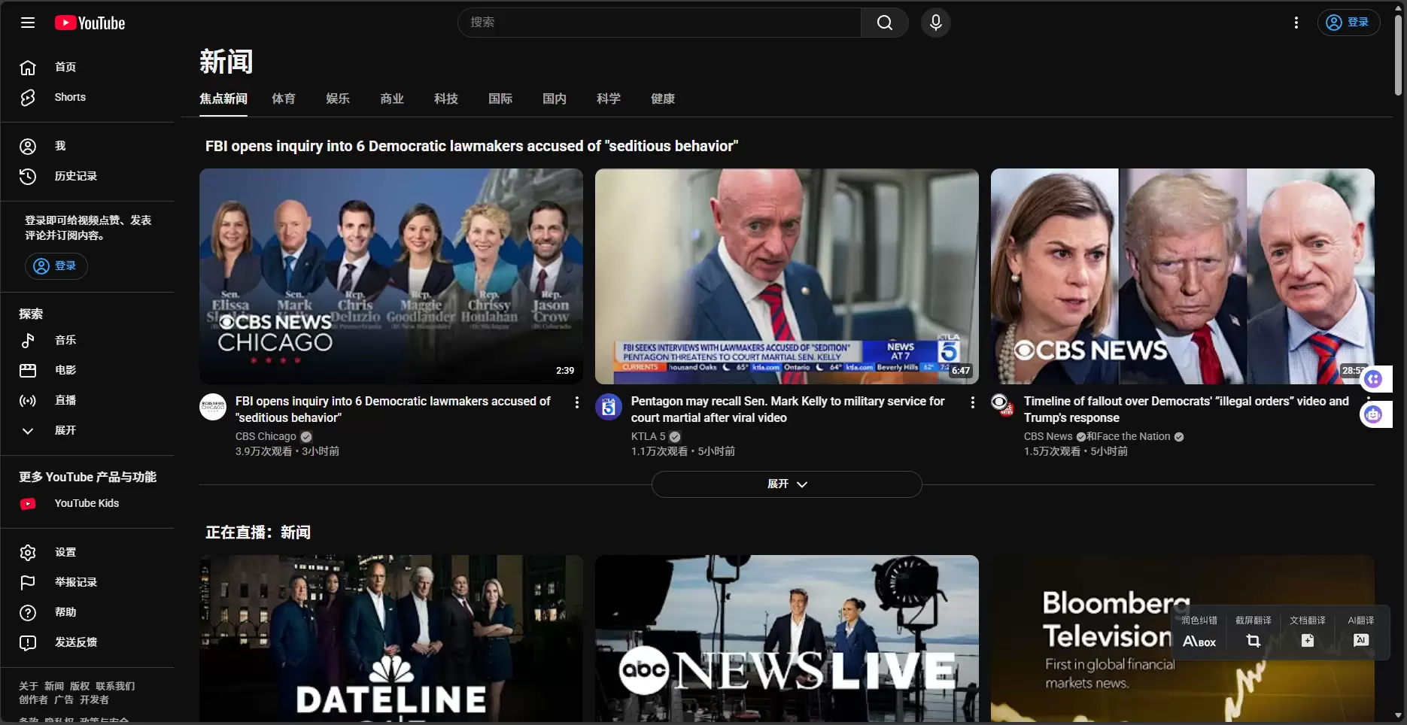
Task: Open options menu for CBS Chicago video
Action: 576,402
